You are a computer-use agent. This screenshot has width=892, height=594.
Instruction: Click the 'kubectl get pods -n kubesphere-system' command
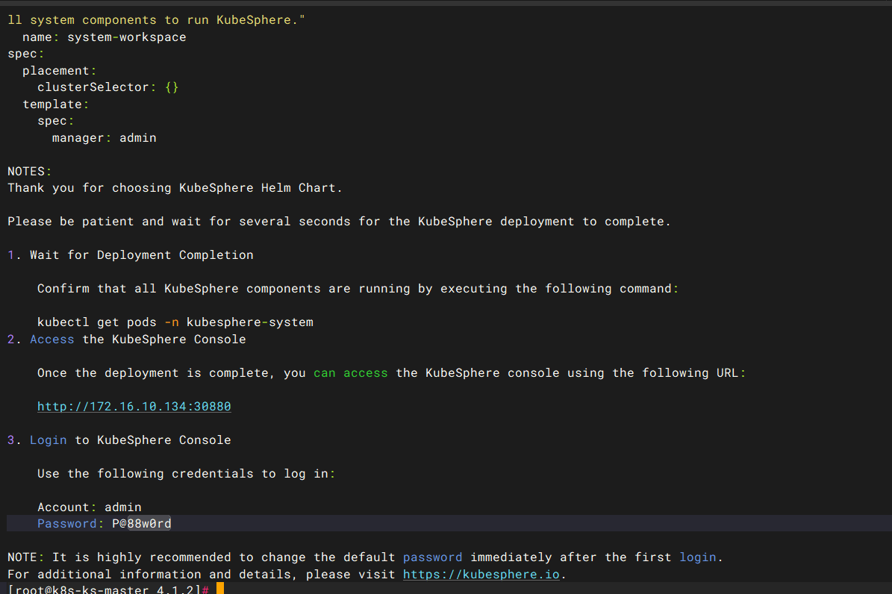pyautogui.click(x=175, y=322)
